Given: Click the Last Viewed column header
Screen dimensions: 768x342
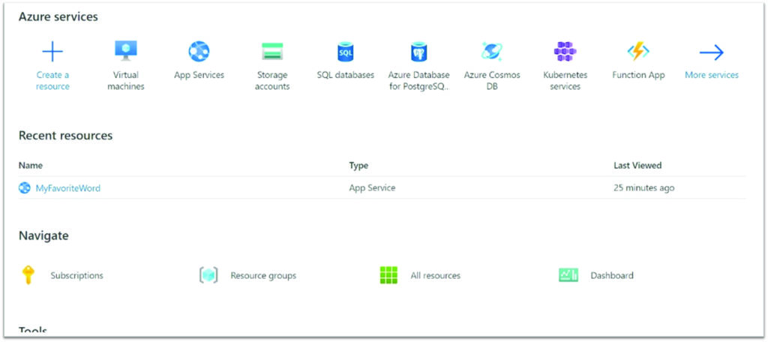Looking at the screenshot, I should click(637, 166).
